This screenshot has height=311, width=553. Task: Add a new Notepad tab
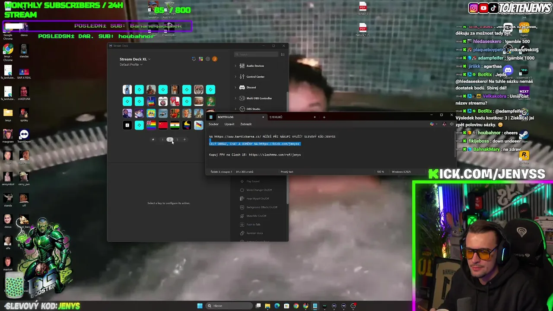324,117
